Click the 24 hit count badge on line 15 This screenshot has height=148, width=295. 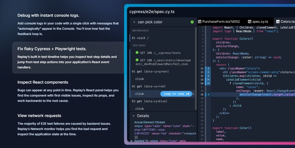point(208,80)
